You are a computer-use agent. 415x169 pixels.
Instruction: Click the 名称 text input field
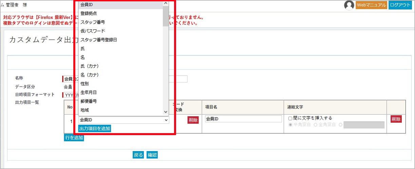(x=125, y=79)
